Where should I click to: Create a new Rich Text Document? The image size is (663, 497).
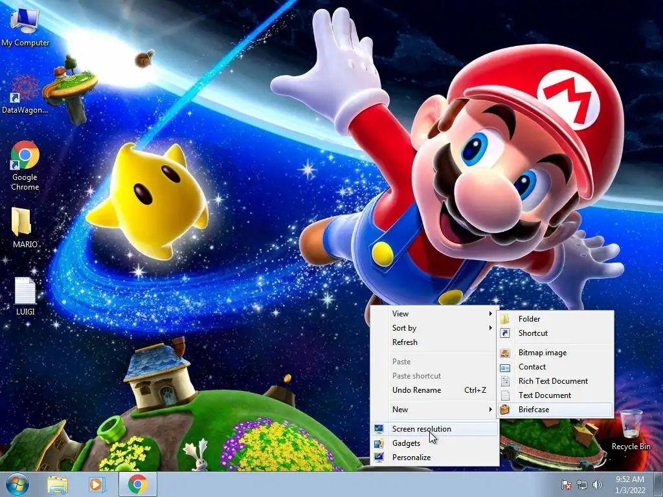tap(555, 381)
